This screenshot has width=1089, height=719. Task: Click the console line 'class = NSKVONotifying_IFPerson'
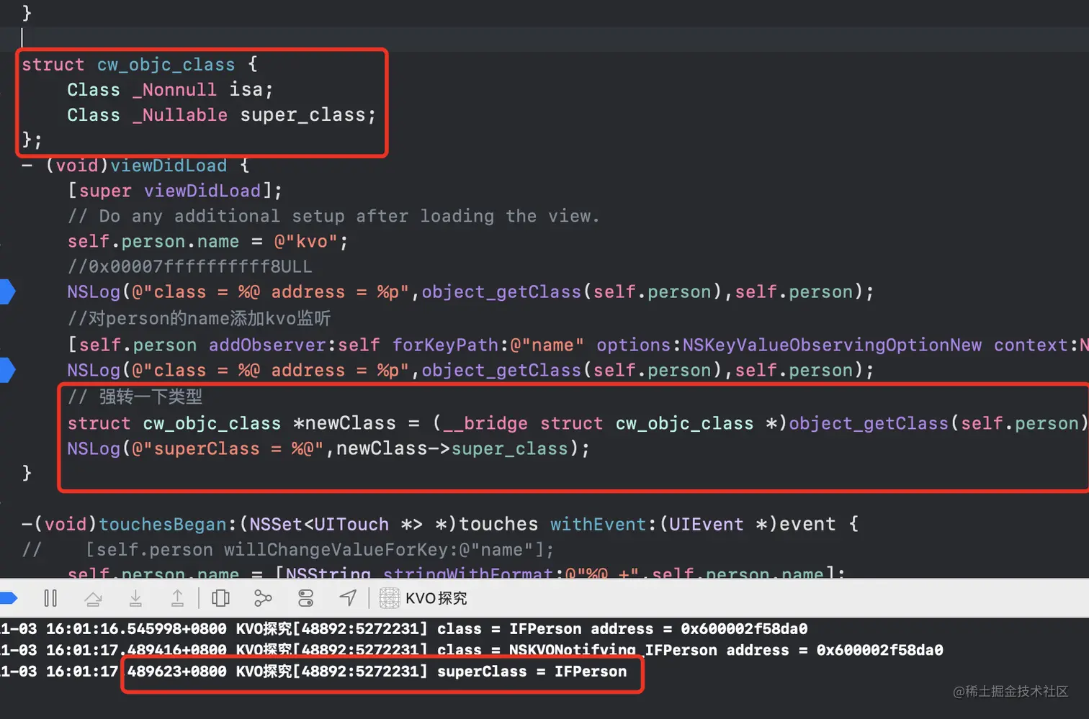(x=472, y=650)
